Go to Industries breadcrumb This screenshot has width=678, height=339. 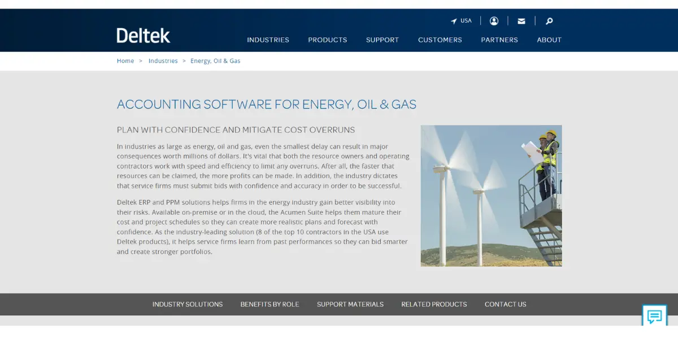click(x=163, y=61)
